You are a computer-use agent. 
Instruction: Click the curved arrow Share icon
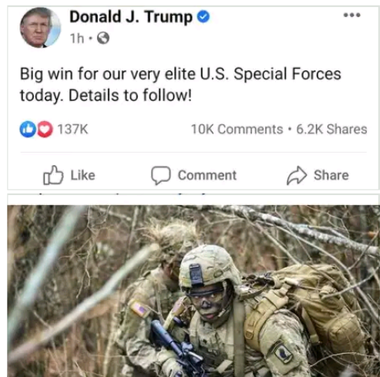[x=297, y=175]
